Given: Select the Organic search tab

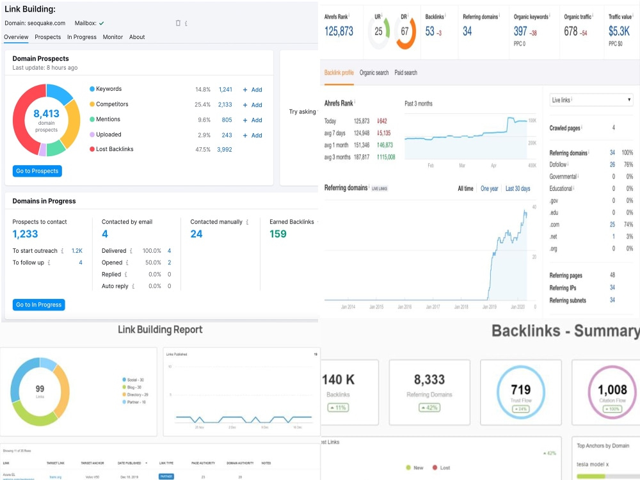Looking at the screenshot, I should [x=374, y=73].
